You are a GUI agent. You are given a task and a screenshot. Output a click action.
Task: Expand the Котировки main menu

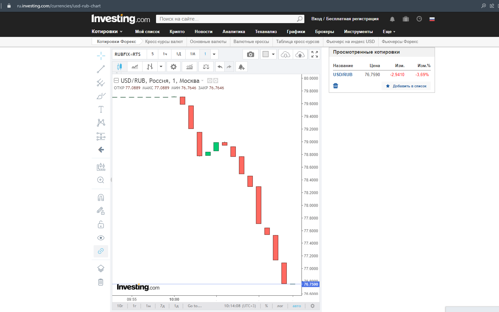coord(107,31)
